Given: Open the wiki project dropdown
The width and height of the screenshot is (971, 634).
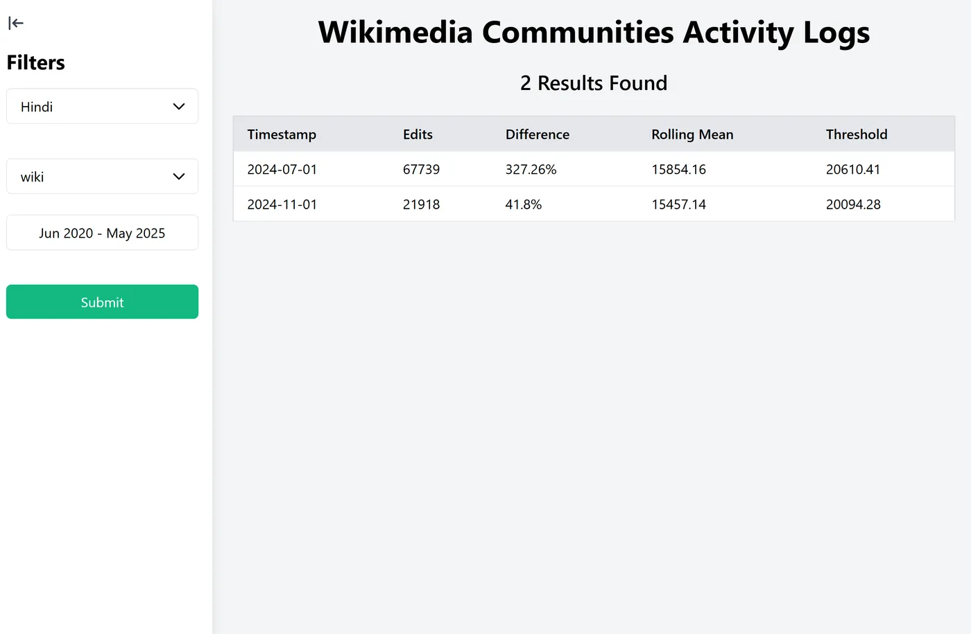Looking at the screenshot, I should pyautogui.click(x=102, y=176).
